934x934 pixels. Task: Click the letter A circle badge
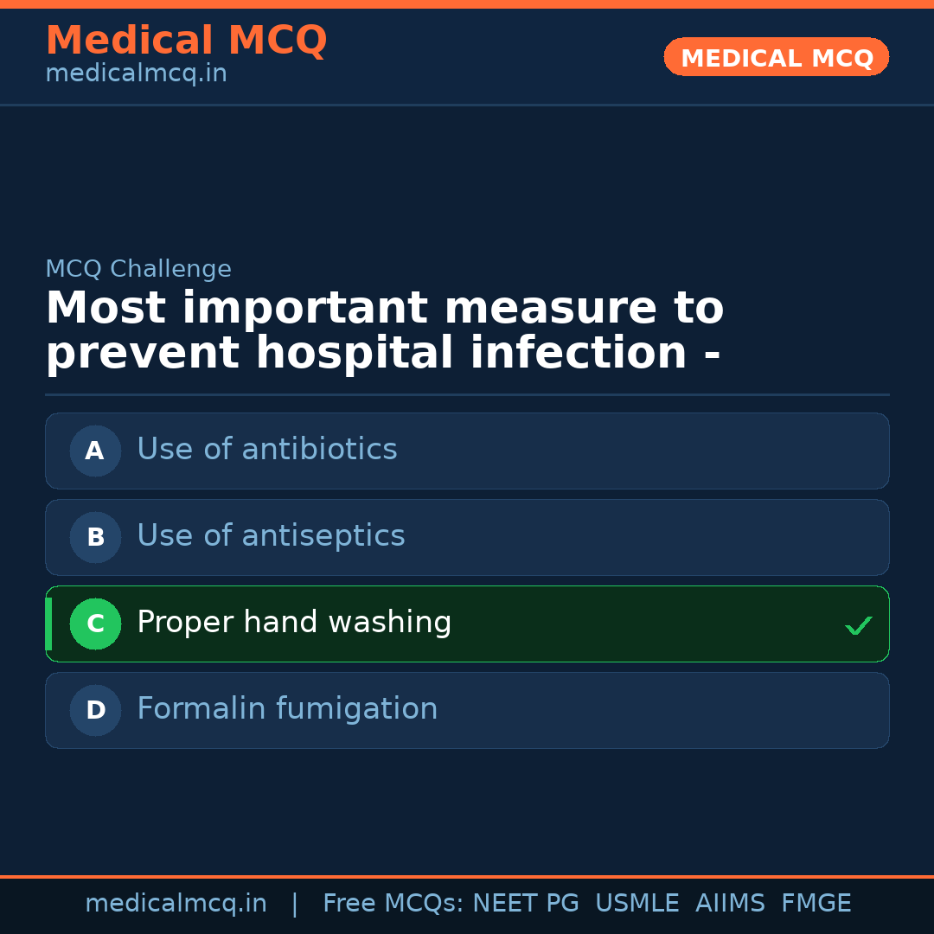point(95,451)
